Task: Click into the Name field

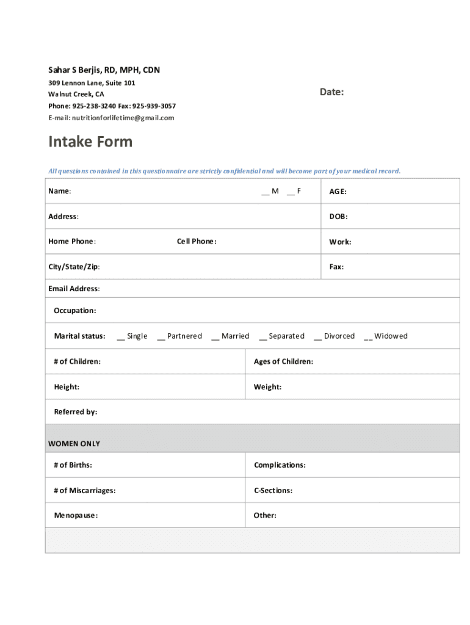Action: coord(159,192)
